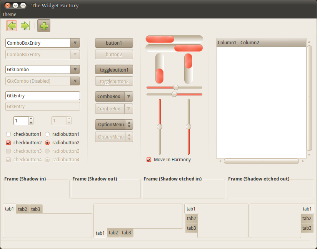Click the list's horizontal scrollbar thumb

click(x=261, y=161)
